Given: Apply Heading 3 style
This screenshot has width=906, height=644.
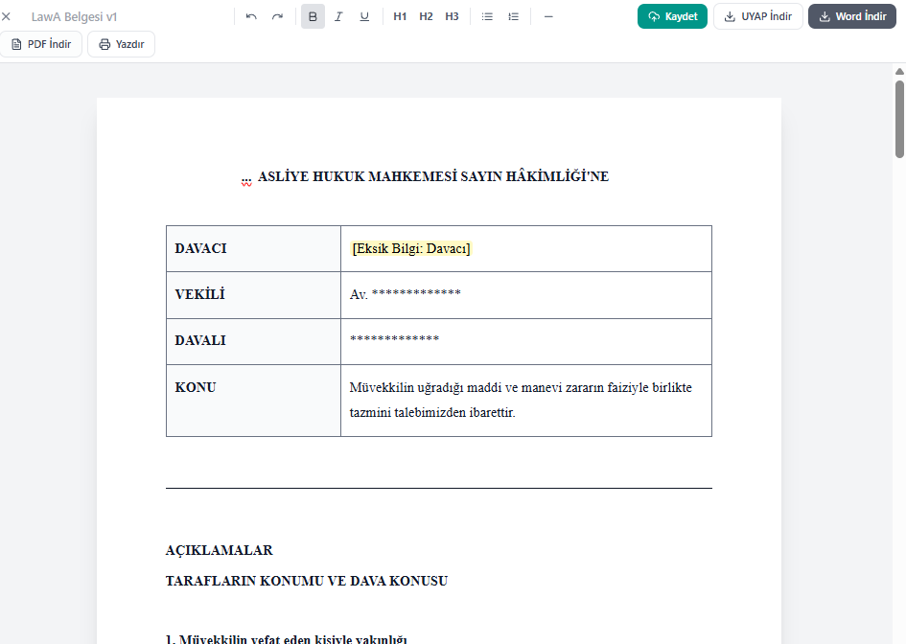Looking at the screenshot, I should click(x=452, y=16).
